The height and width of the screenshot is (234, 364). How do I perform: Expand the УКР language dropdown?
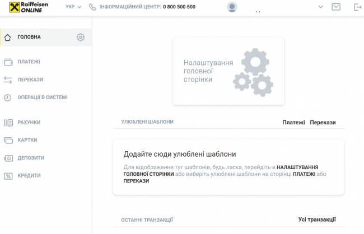pyautogui.click(x=73, y=7)
